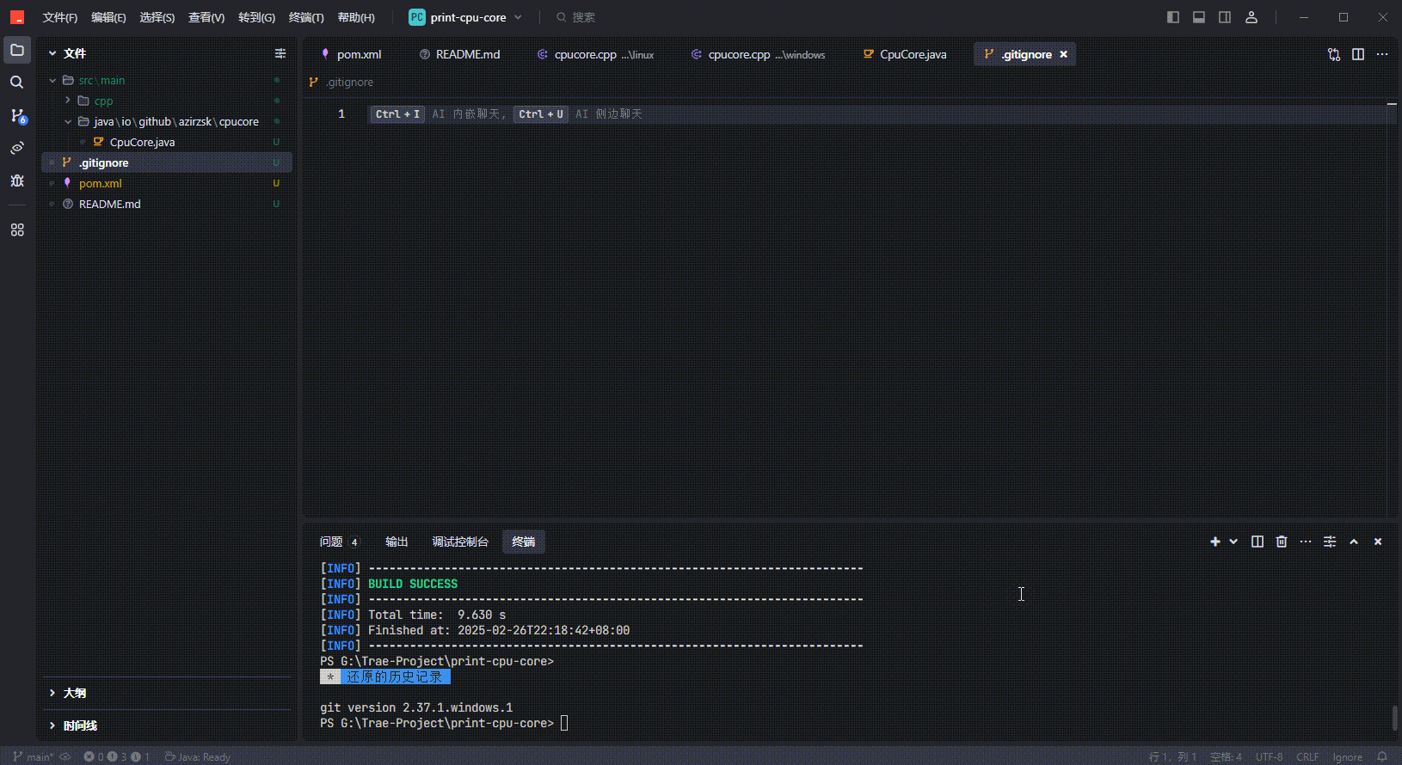The width and height of the screenshot is (1402, 765).
Task: Click the 搜索 search box in title bar
Action: 576,17
